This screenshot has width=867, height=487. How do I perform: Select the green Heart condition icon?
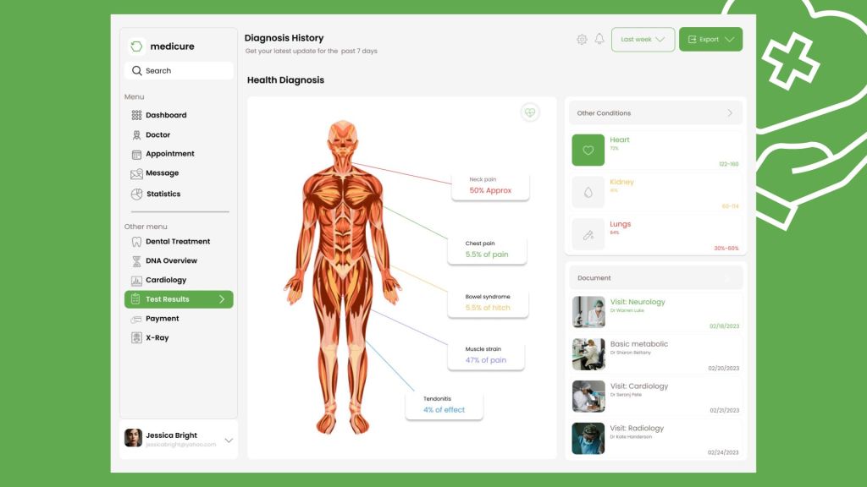tap(588, 150)
